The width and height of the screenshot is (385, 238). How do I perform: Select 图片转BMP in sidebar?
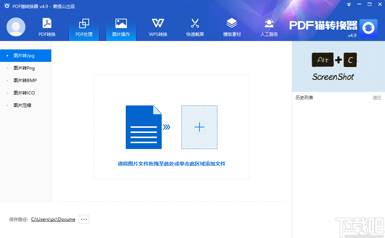click(x=26, y=81)
